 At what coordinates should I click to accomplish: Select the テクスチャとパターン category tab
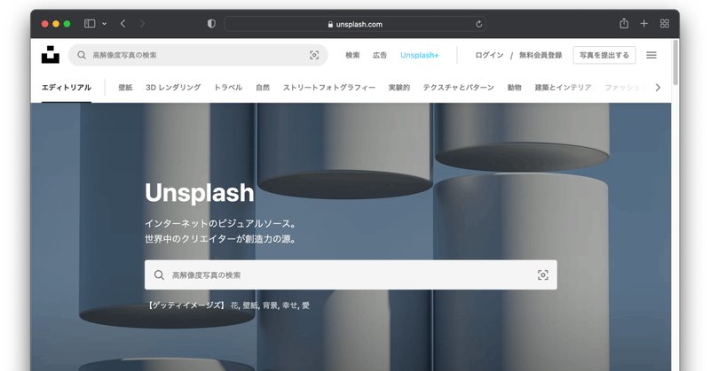(458, 88)
